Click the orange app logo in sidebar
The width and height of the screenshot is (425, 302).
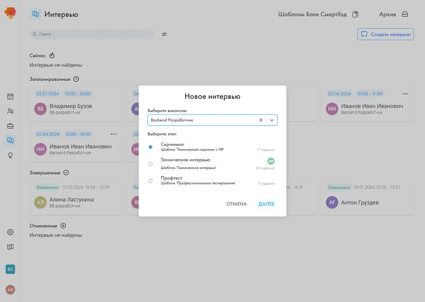coord(10,13)
